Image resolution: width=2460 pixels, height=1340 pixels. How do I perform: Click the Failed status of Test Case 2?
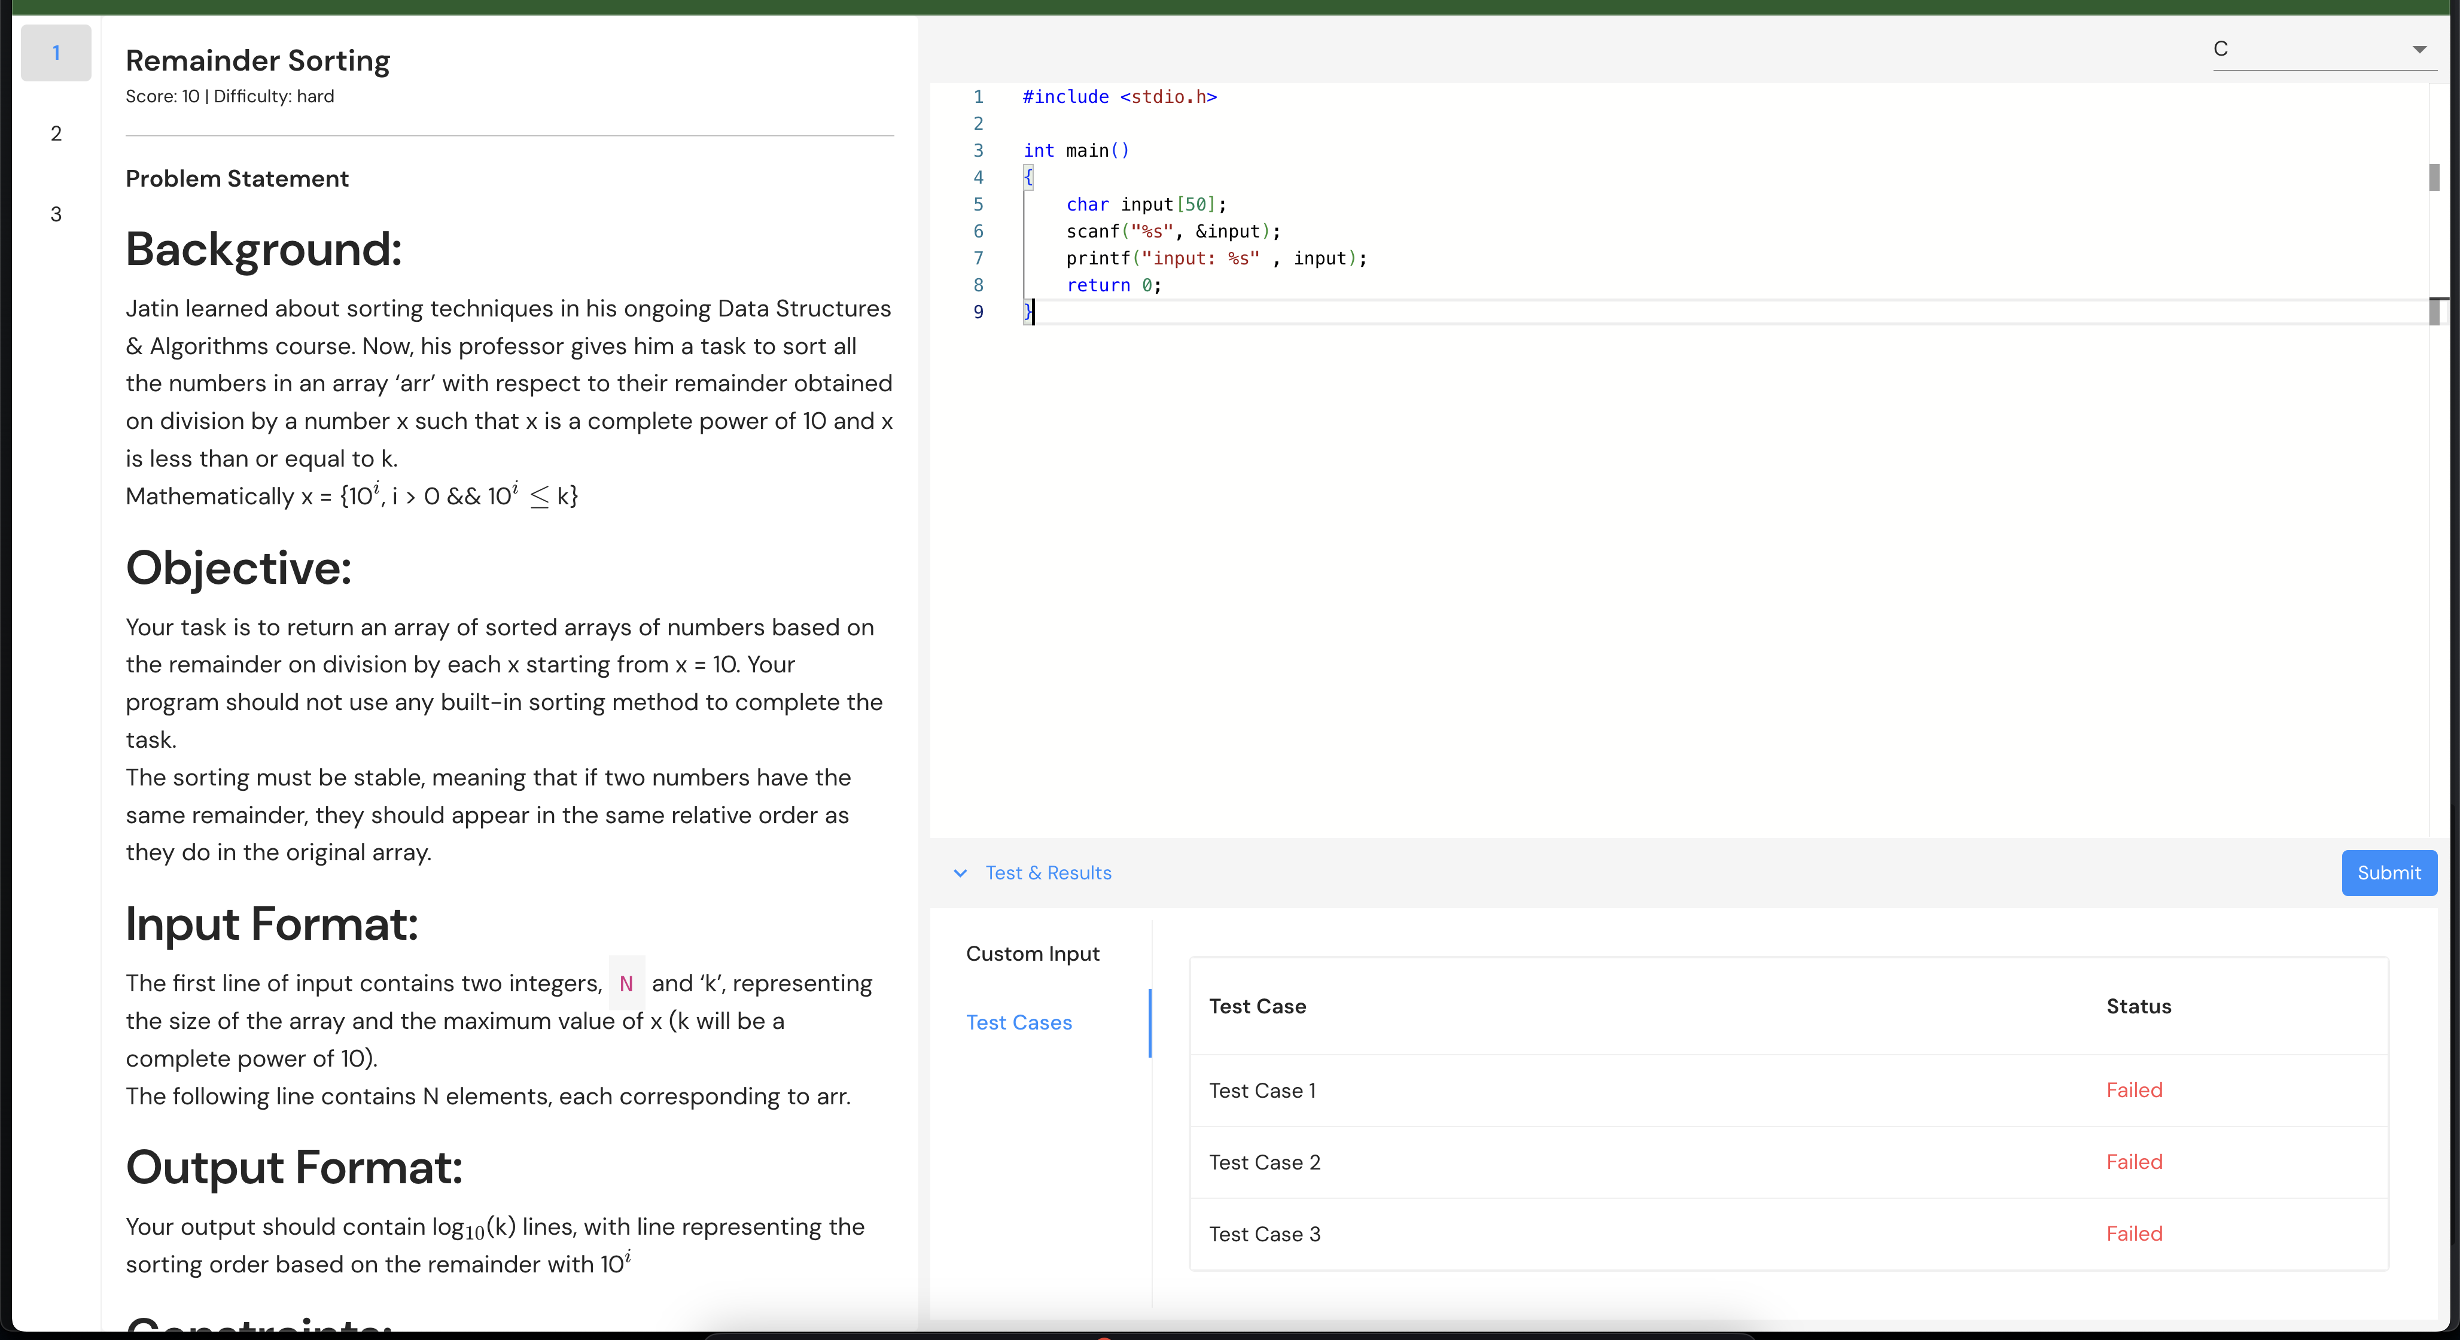click(2135, 1162)
